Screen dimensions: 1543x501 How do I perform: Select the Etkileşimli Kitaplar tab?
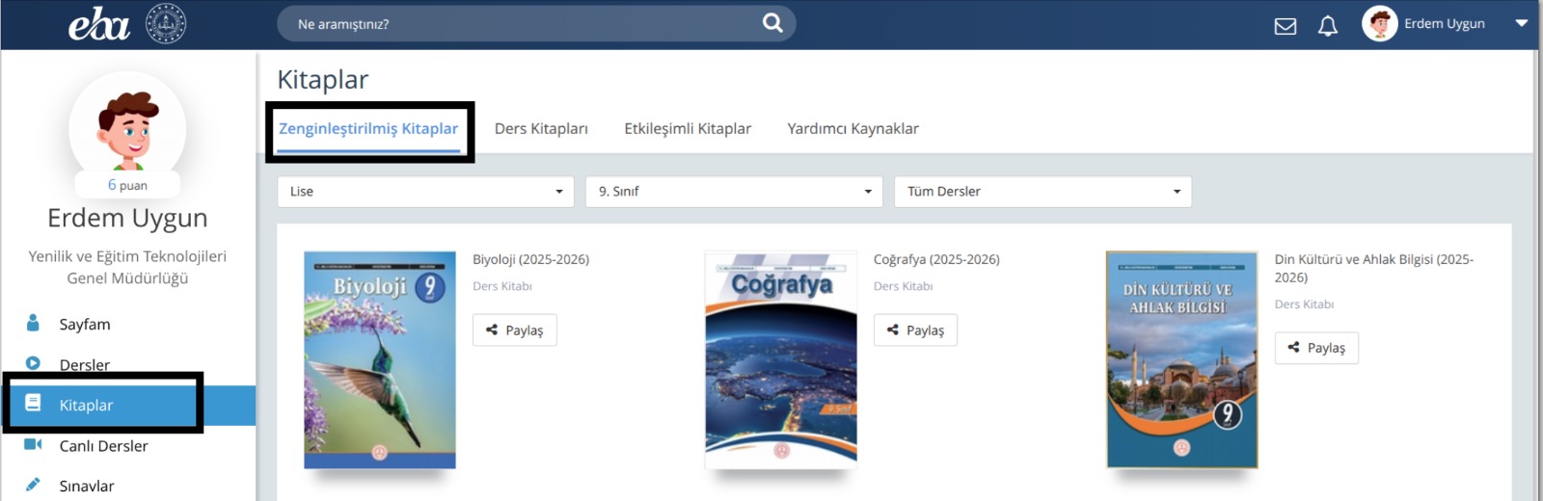[x=688, y=129]
